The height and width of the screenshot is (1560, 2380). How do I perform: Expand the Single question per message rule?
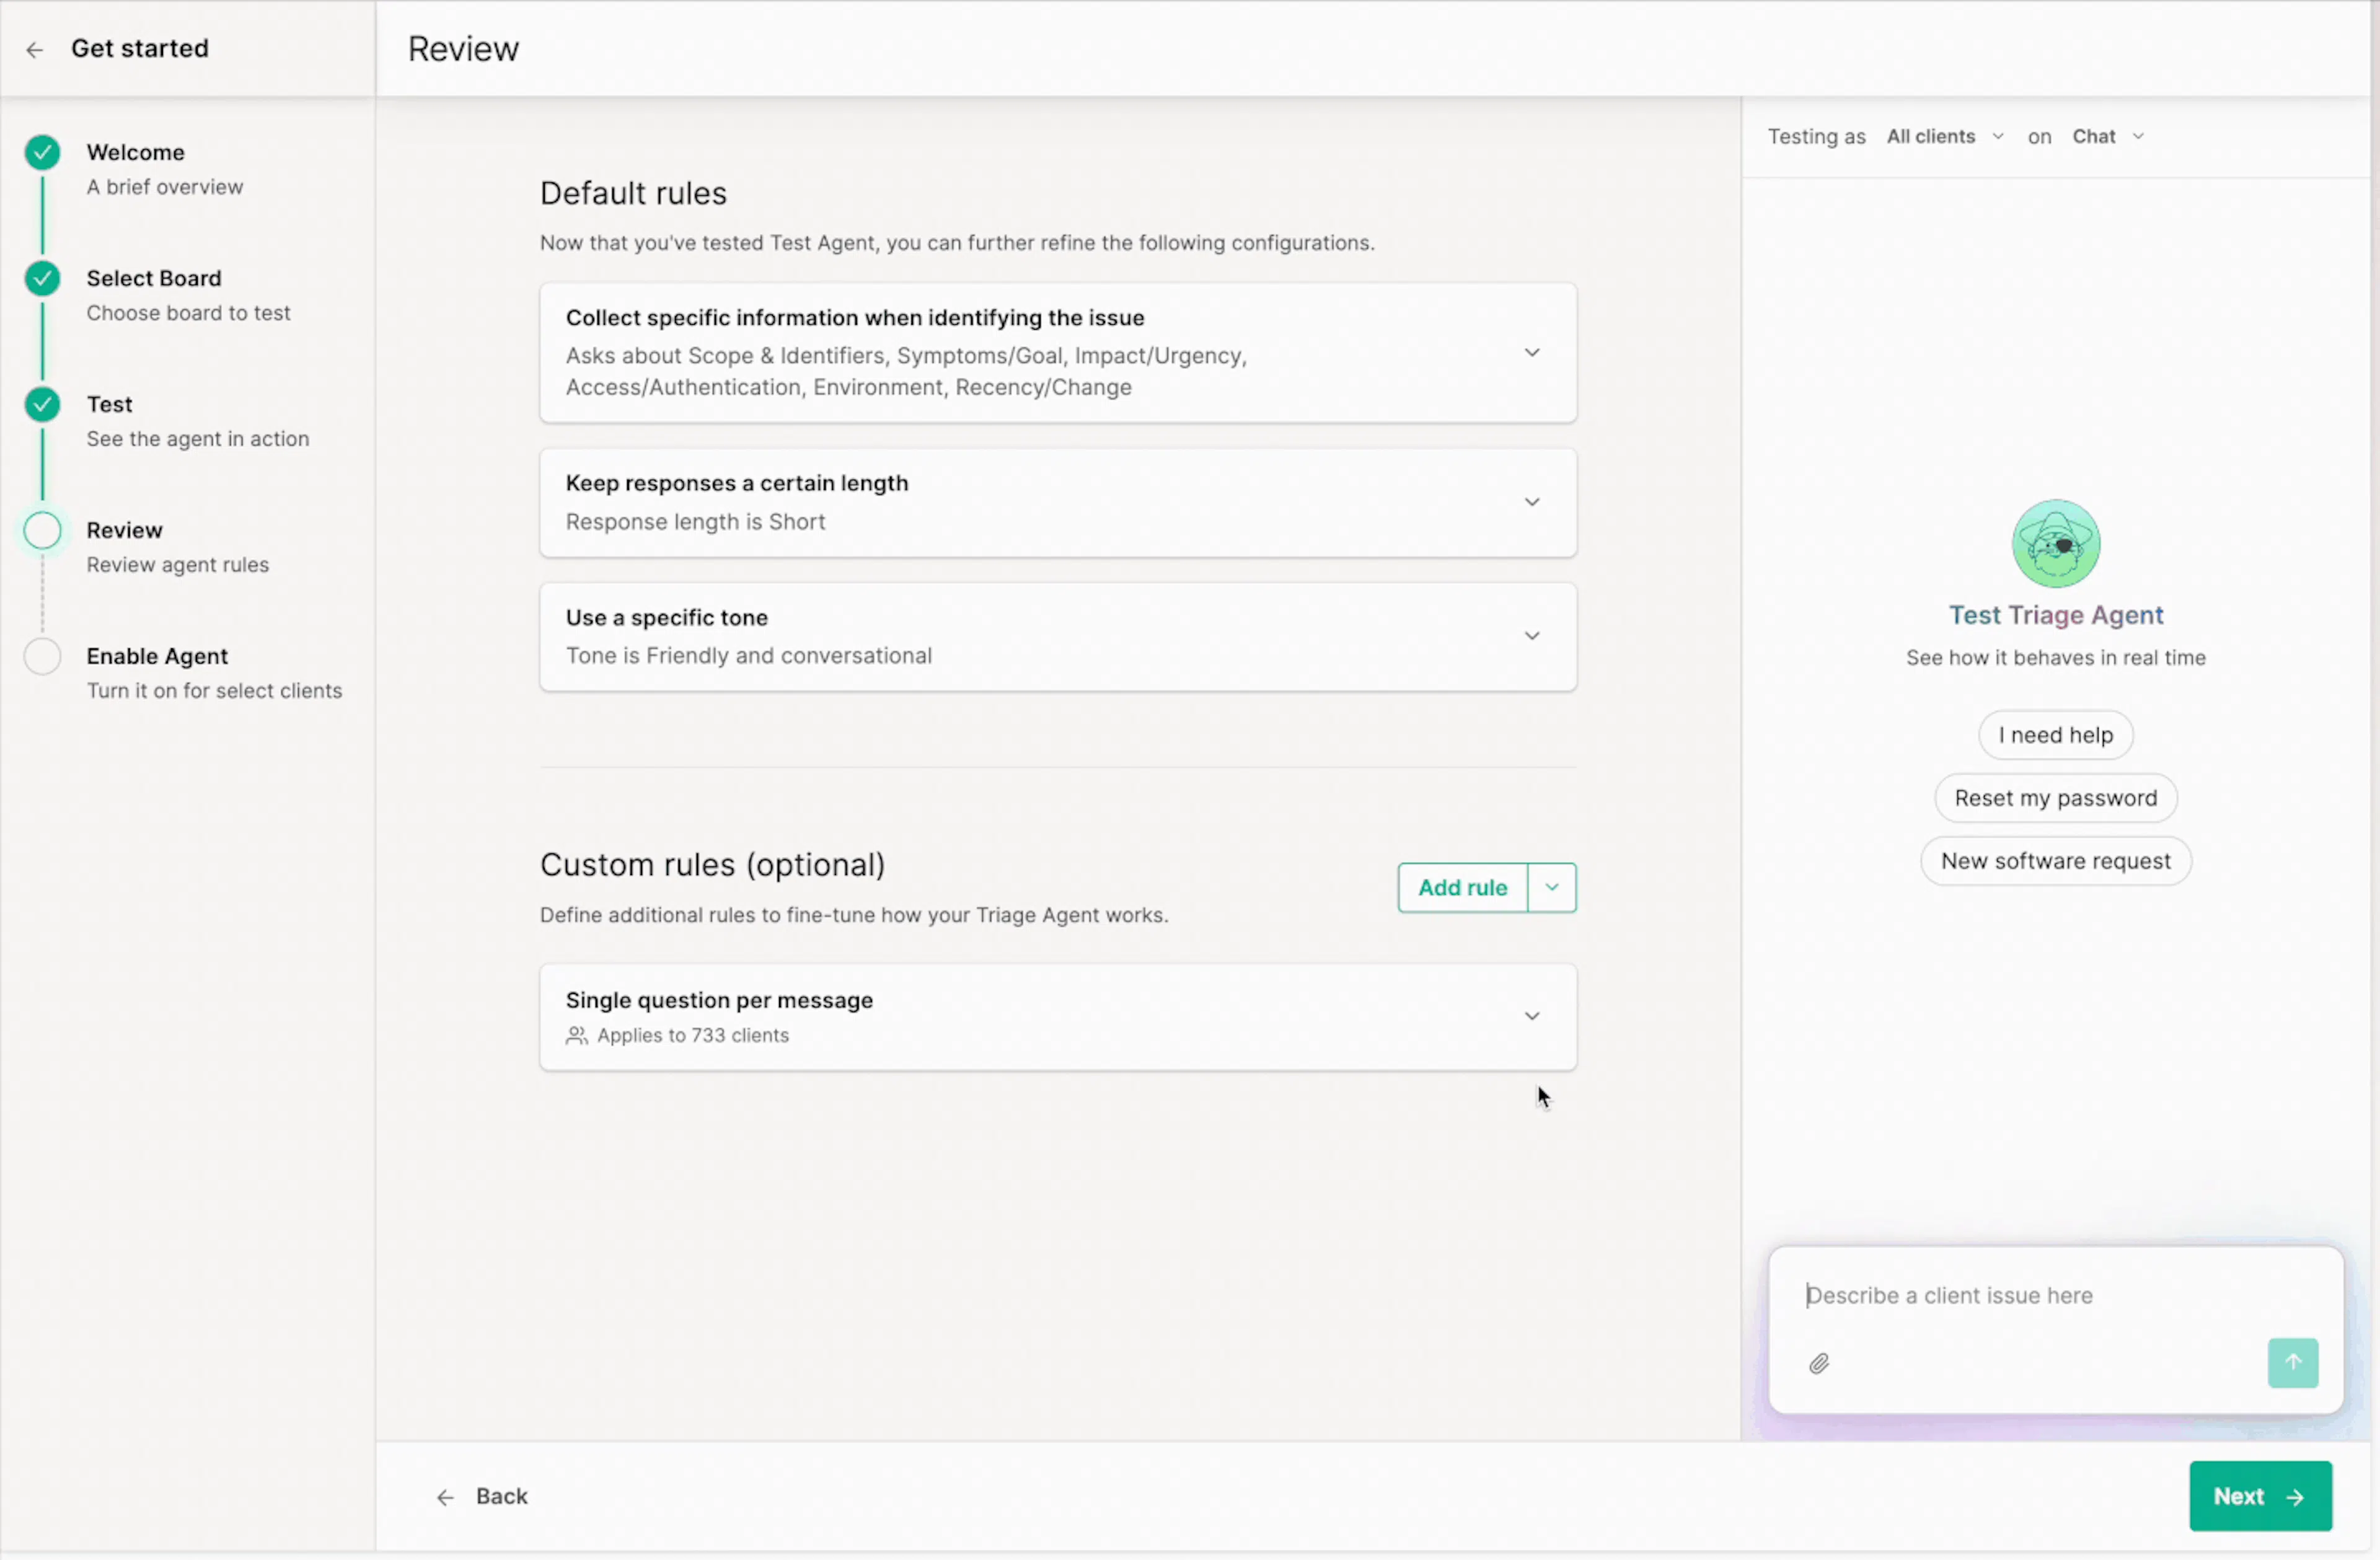click(1531, 1016)
